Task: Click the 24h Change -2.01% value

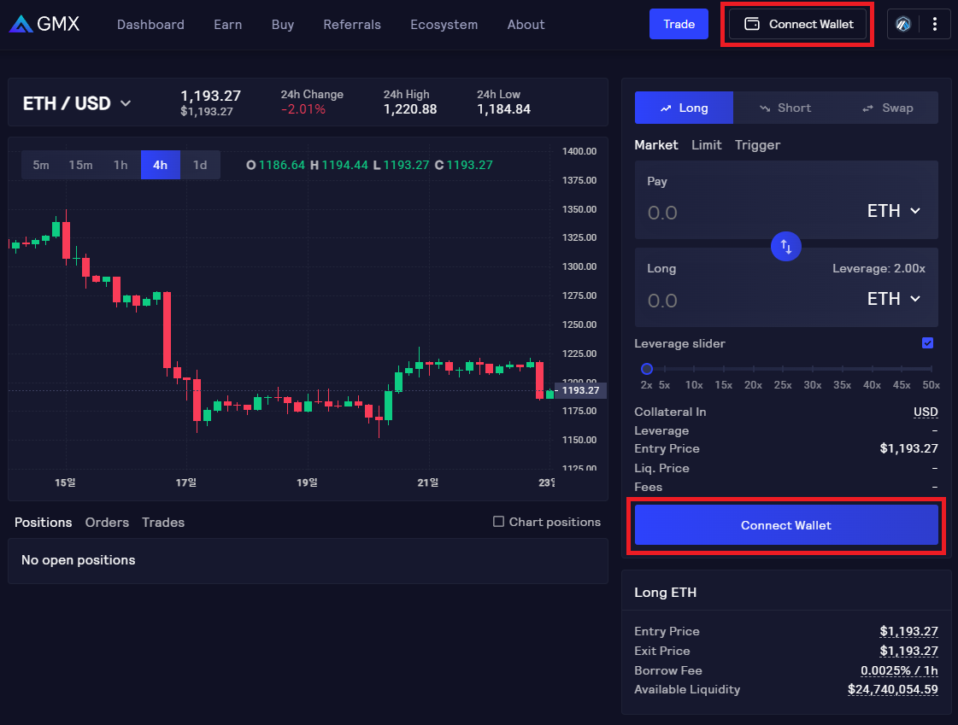Action: point(303,110)
